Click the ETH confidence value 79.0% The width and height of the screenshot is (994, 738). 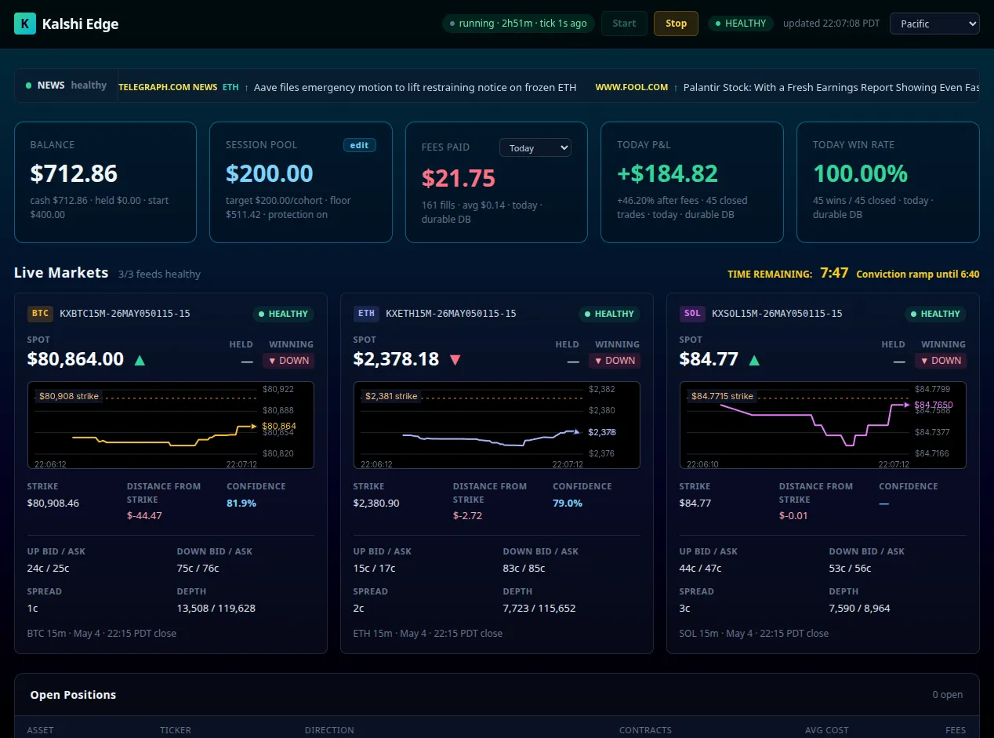point(568,503)
